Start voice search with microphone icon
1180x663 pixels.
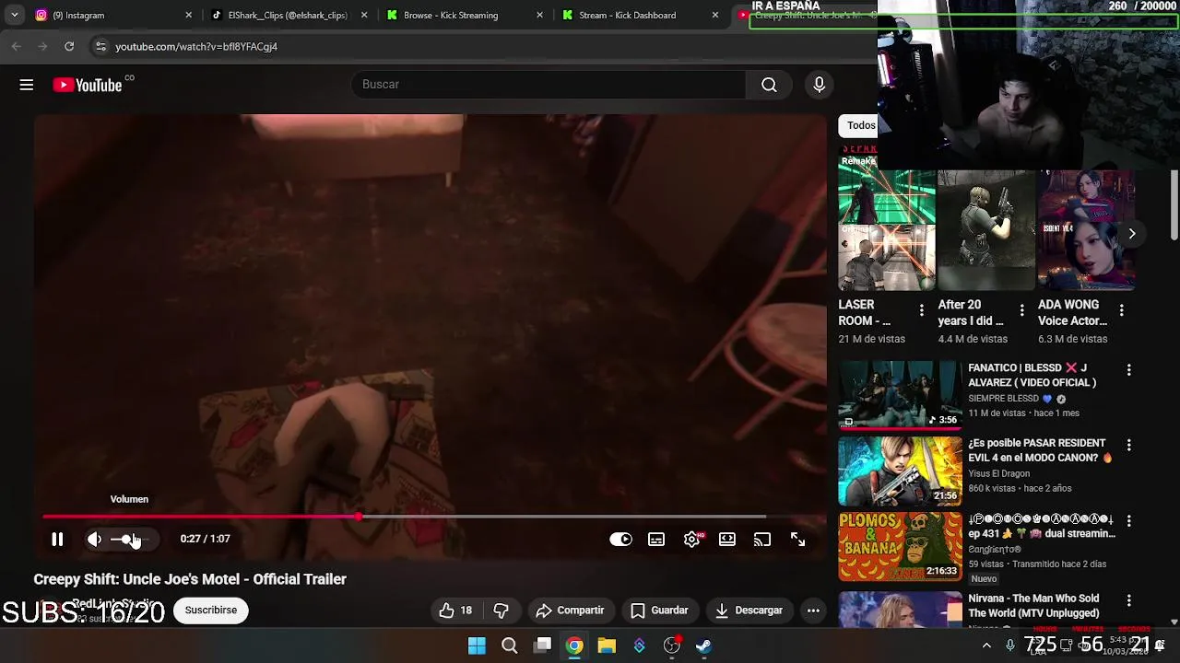(819, 85)
